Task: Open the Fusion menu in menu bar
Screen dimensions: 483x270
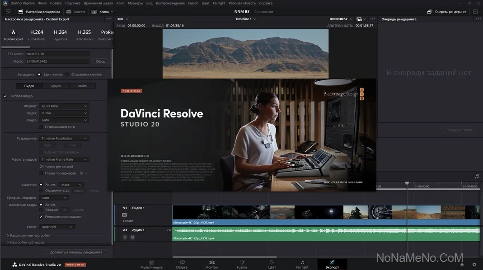Action: pos(193,3)
